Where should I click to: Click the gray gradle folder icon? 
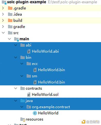point(10,26)
